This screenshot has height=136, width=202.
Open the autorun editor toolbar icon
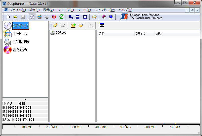click(x=39, y=17)
